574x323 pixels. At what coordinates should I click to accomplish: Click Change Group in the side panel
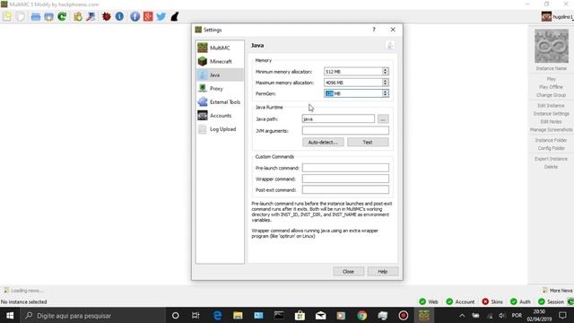[551, 95]
